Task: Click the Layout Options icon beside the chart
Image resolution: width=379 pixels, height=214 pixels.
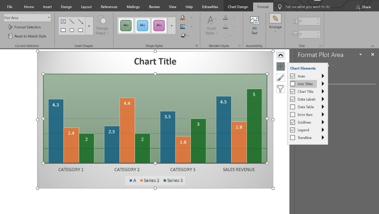Action: coord(280,55)
